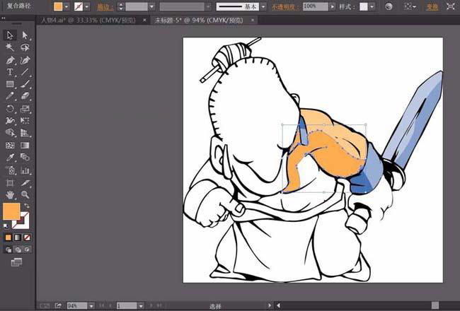Click the stroke weight stepper
460x311 pixels.
[x=120, y=6]
